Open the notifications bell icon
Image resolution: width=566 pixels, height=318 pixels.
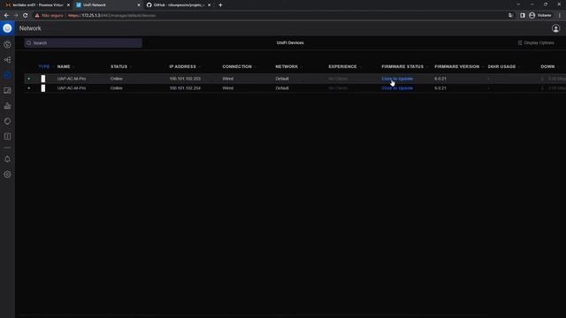(x=7, y=159)
